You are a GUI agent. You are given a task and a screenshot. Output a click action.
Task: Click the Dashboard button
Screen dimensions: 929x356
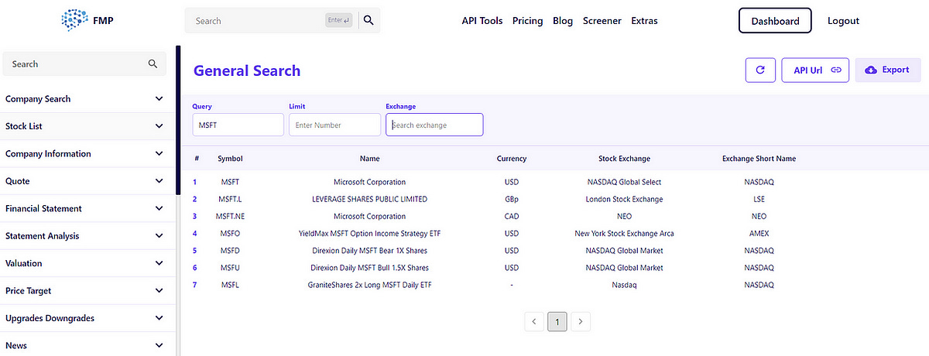pyautogui.click(x=775, y=21)
